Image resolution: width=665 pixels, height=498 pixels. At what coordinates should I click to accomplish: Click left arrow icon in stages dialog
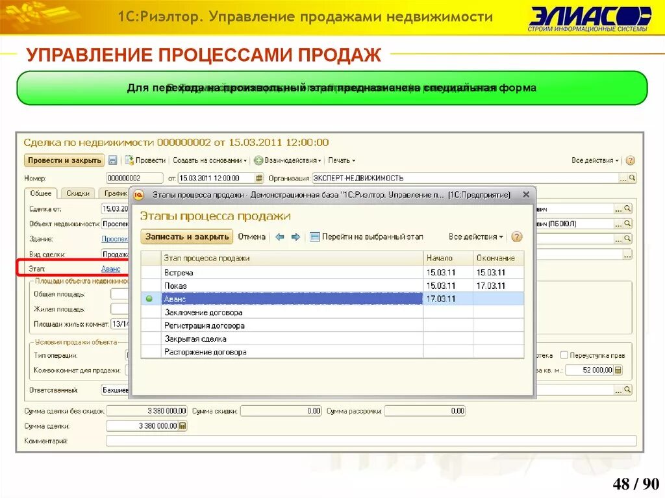(279, 237)
